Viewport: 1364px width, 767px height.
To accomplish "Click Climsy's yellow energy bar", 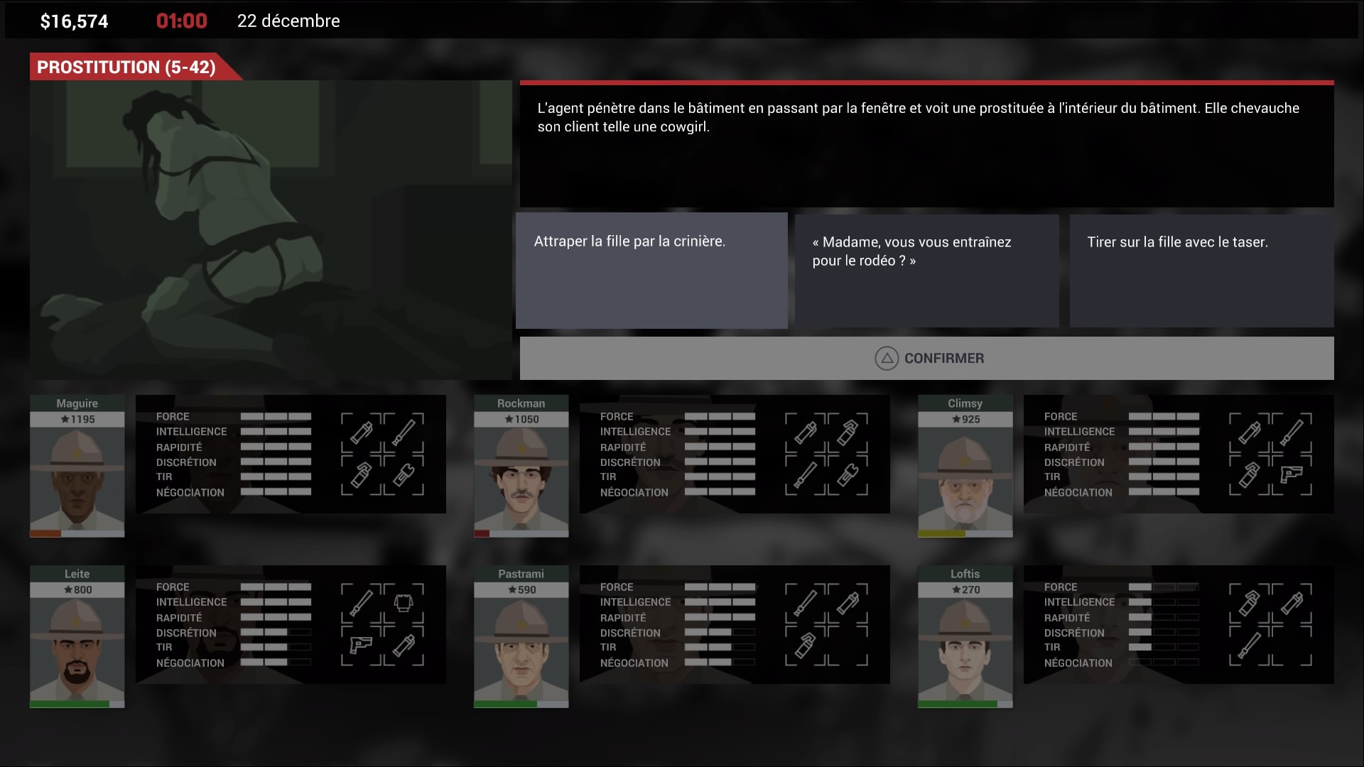I will pyautogui.click(x=942, y=534).
